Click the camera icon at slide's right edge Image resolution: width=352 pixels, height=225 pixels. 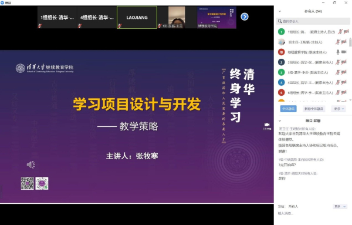[267, 125]
